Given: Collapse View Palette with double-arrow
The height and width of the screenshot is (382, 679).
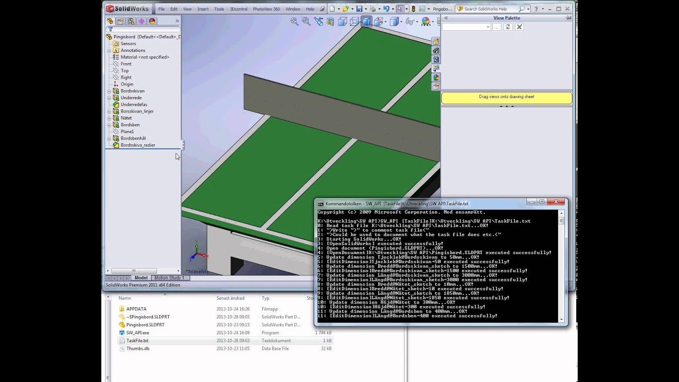Looking at the screenshot, I should tap(446, 18).
